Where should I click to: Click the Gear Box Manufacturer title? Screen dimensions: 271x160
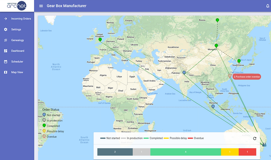[66, 6]
